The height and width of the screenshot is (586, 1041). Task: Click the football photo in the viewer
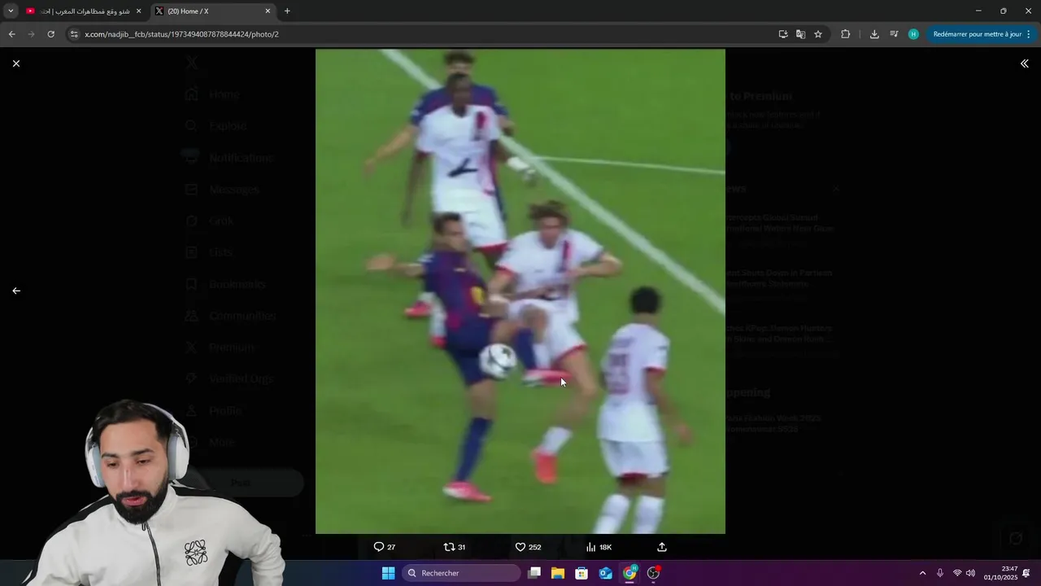pos(520,291)
